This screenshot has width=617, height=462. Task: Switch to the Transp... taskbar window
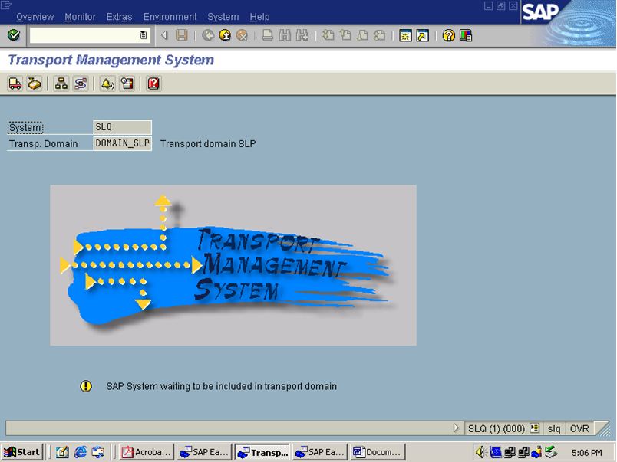pyautogui.click(x=262, y=452)
